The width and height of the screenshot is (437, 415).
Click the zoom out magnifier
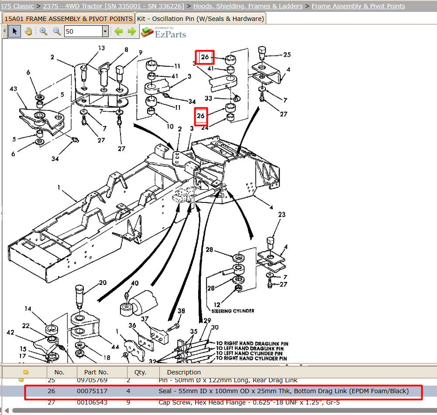(57, 31)
